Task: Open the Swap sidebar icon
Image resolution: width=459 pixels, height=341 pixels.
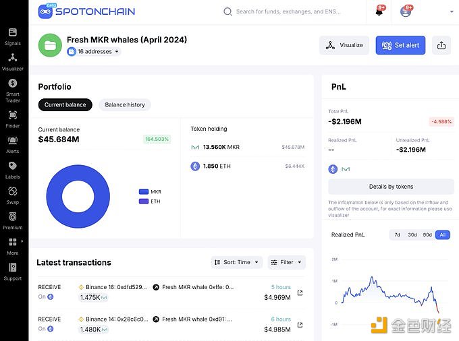Action: (x=13, y=194)
